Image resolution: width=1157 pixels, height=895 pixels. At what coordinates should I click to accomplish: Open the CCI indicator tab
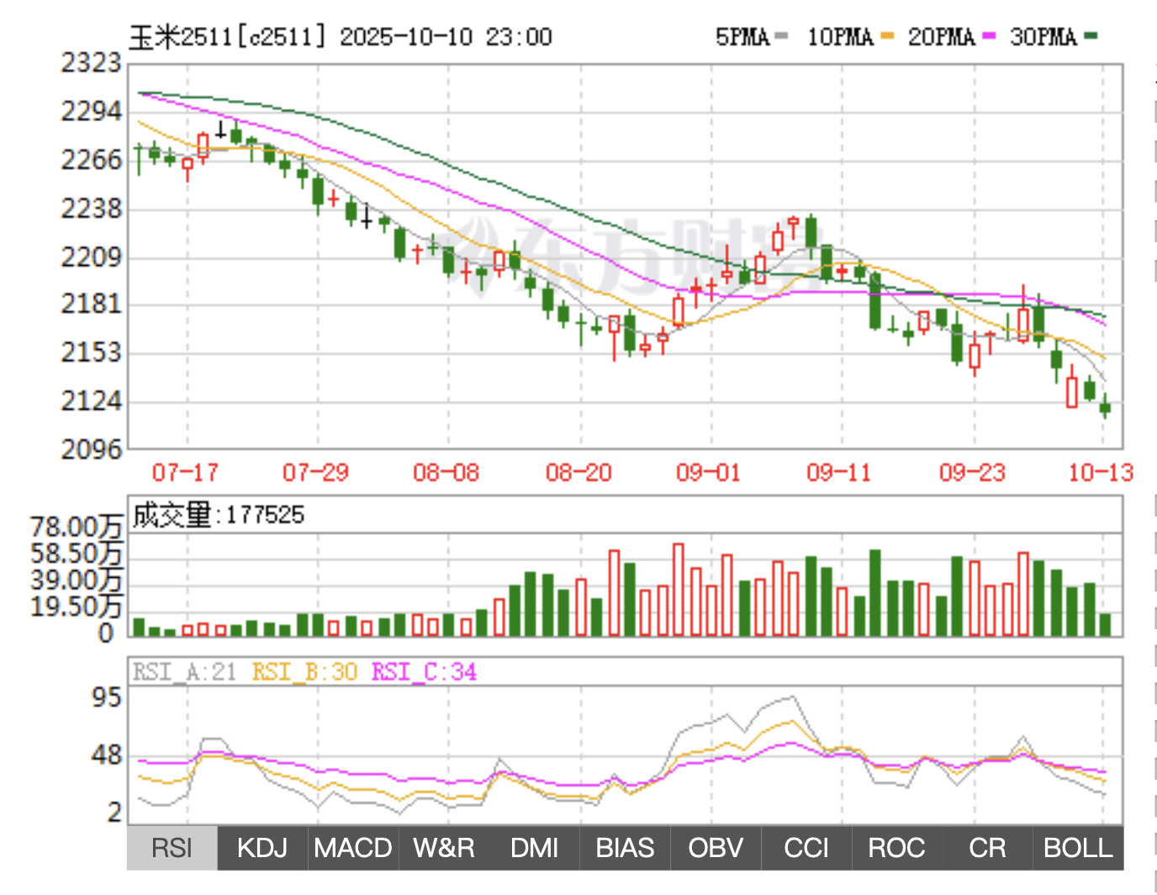coord(806,848)
